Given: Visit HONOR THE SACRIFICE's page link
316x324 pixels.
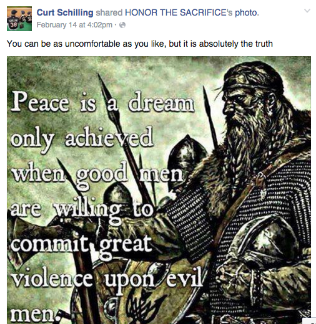Looking at the screenshot, I should click(179, 12).
